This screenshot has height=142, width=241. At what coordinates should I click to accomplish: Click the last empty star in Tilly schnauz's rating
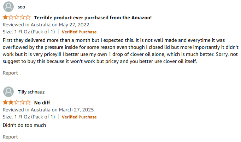pos(28,103)
